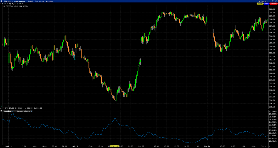Click the 5/20 19:25 time axis marker
The width and height of the screenshot is (278, 148).
(x=115, y=146)
